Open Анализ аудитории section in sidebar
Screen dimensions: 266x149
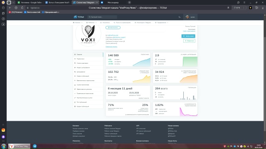click(88, 63)
